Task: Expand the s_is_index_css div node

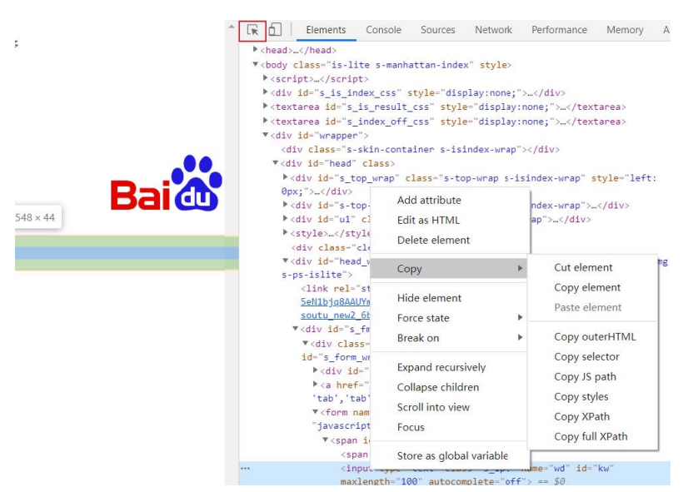Action: [x=266, y=92]
